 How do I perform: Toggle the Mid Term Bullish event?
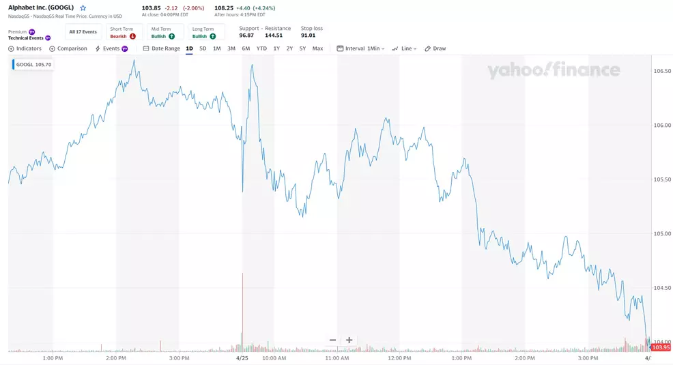(163, 33)
